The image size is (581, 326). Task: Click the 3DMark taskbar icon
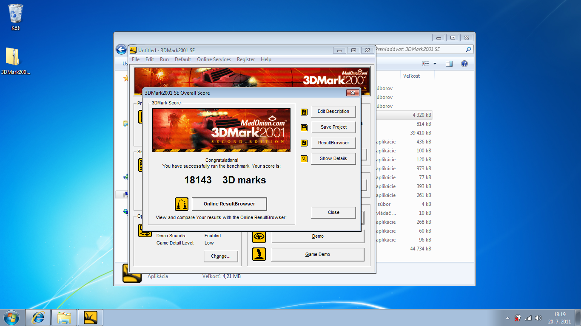(x=91, y=318)
